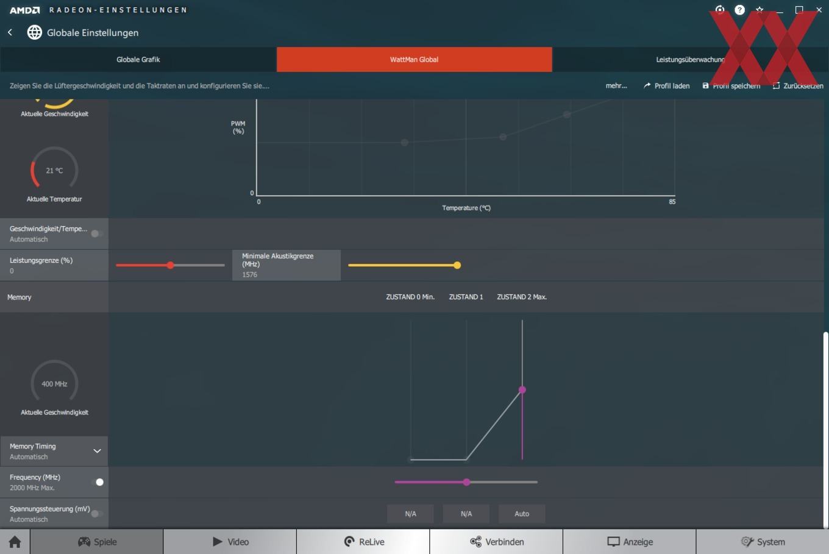Select the WattMan Global tab

coord(415,60)
